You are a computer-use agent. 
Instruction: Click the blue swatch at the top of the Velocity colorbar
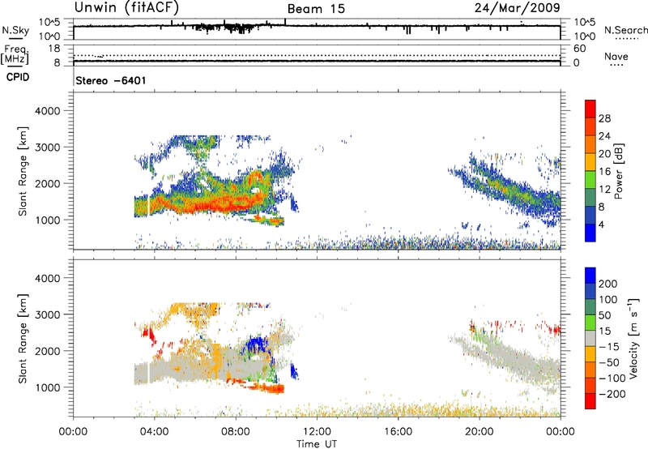[x=590, y=276]
